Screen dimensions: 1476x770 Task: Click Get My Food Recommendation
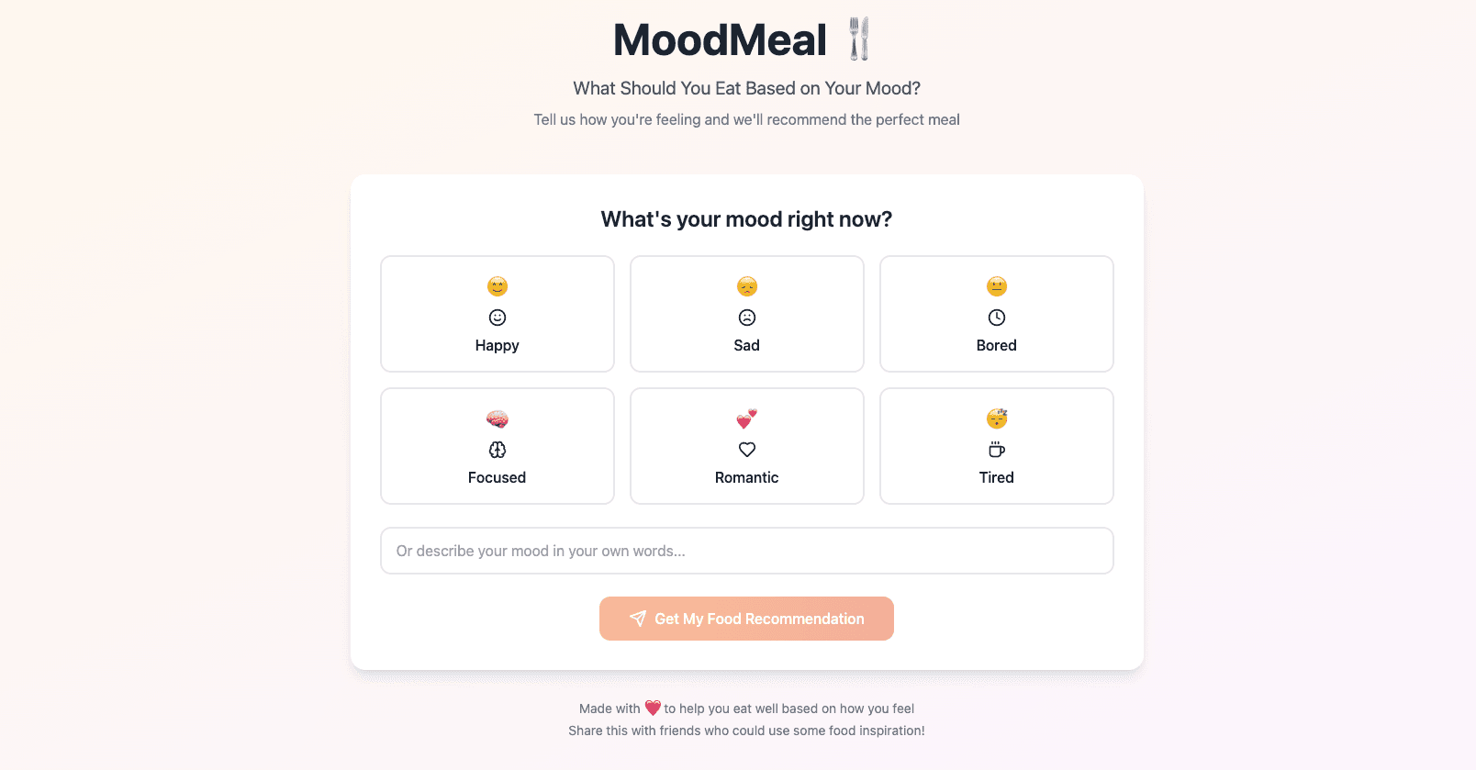coord(746,619)
